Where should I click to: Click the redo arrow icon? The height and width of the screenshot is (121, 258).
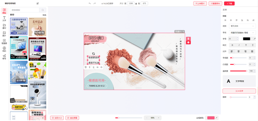coord(94,4)
